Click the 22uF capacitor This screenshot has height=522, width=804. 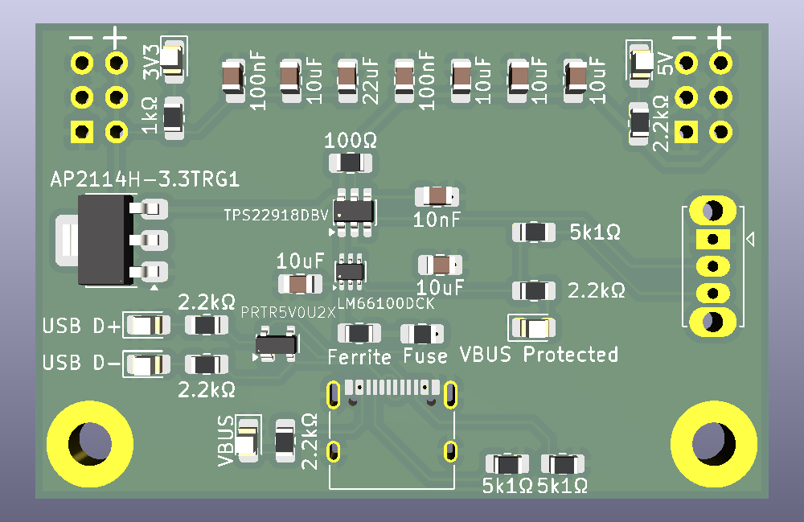click(x=347, y=81)
